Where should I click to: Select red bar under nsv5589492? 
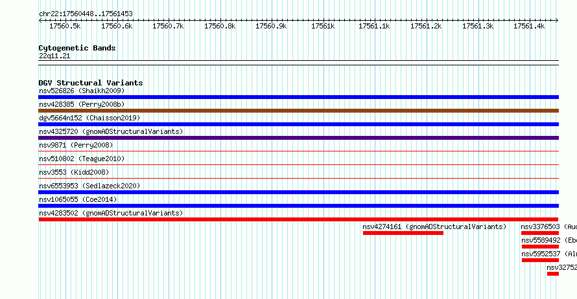click(540, 247)
